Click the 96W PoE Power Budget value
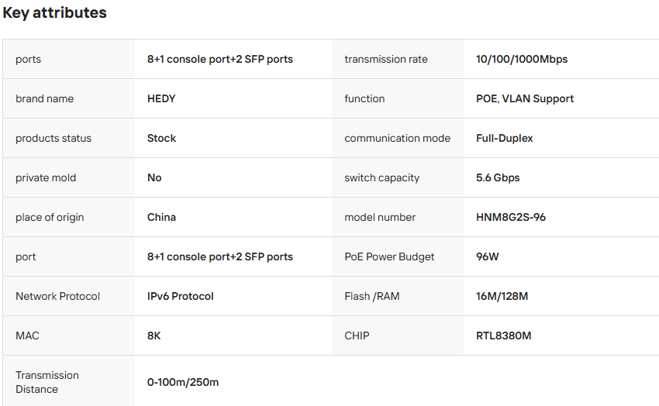This screenshot has width=659, height=406. click(487, 256)
